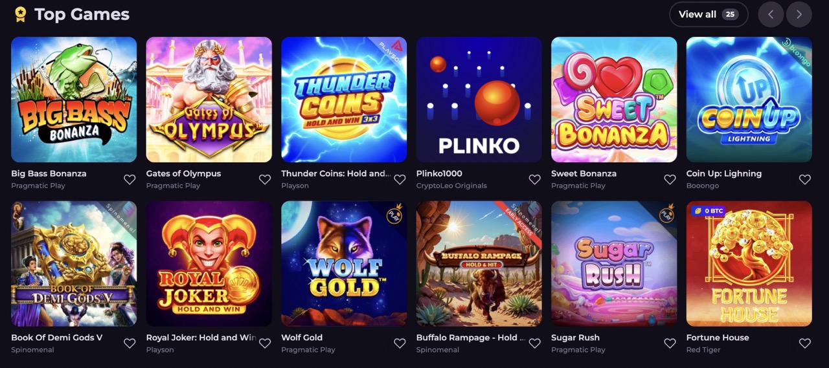Favorite Big Bass Bonanza with heart icon
Image resolution: width=829 pixels, height=368 pixels.
[x=130, y=179]
